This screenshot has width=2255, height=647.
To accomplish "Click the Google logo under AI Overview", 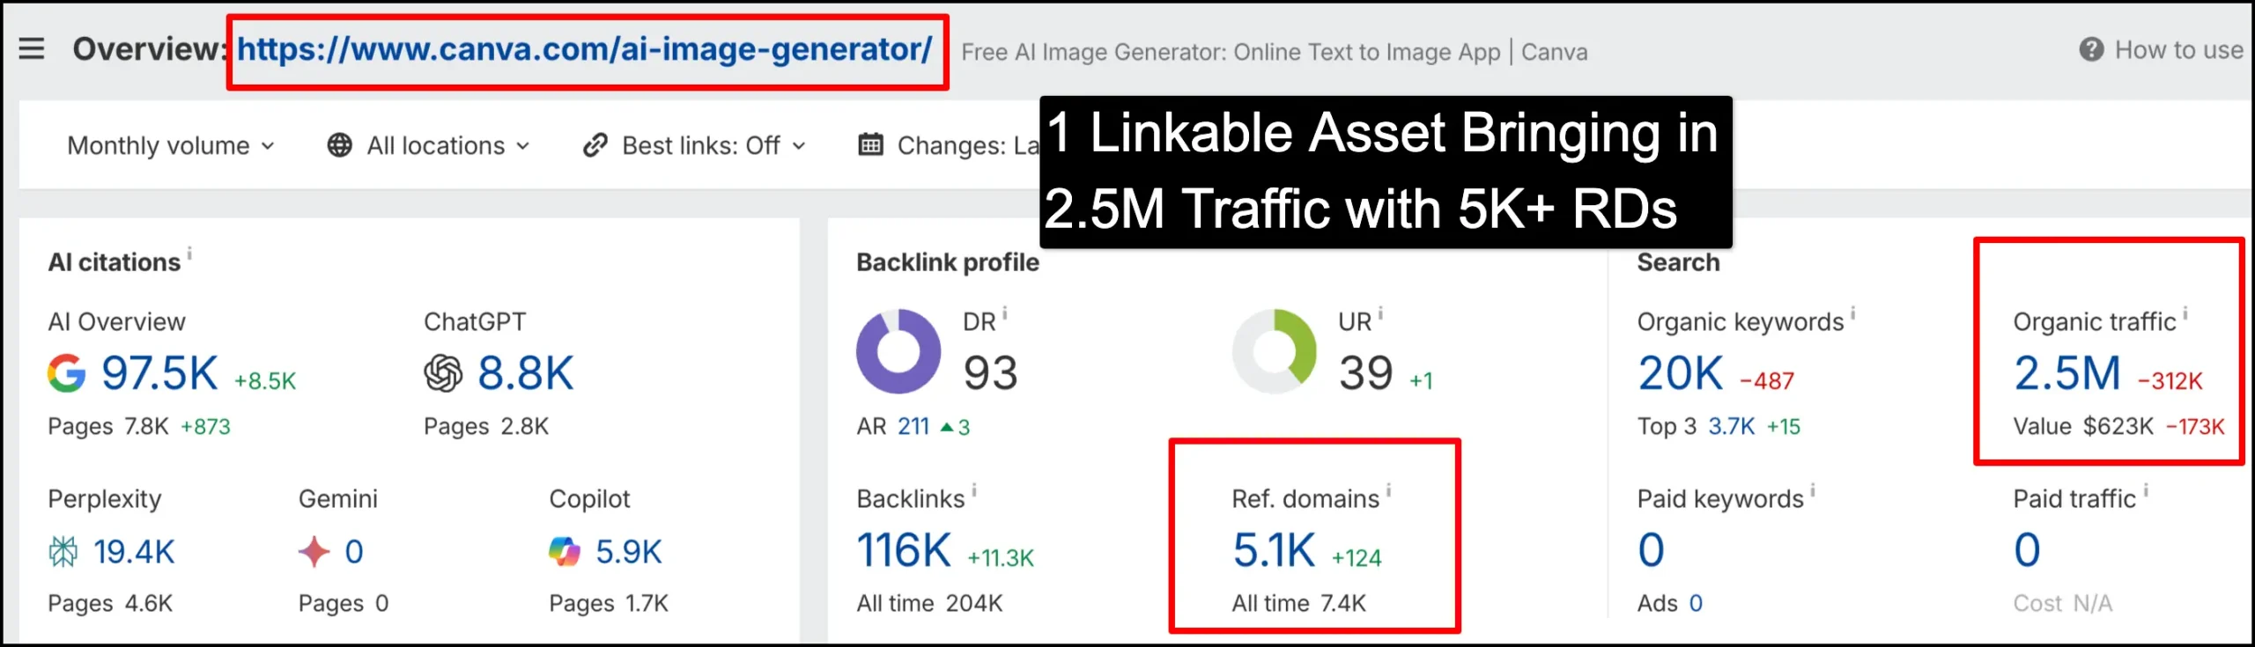I will (67, 373).
